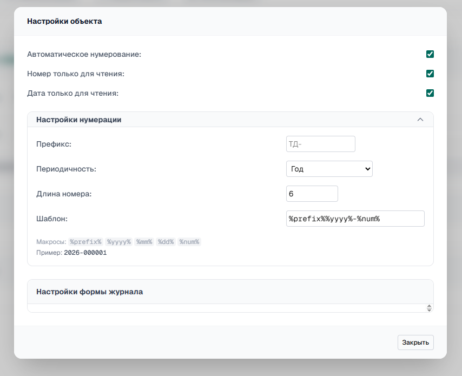462x376 pixels.
Task: Uncheck Автоматическое нумерование checkbox
Action: tap(430, 54)
